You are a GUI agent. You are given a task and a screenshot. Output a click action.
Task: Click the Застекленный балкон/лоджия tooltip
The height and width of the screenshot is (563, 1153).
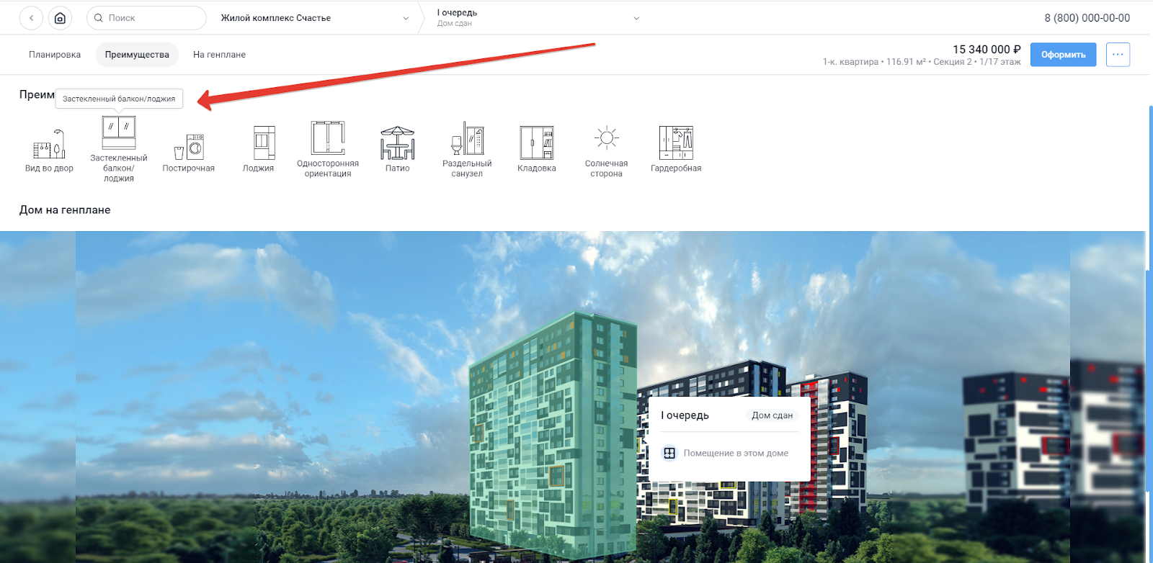click(119, 99)
